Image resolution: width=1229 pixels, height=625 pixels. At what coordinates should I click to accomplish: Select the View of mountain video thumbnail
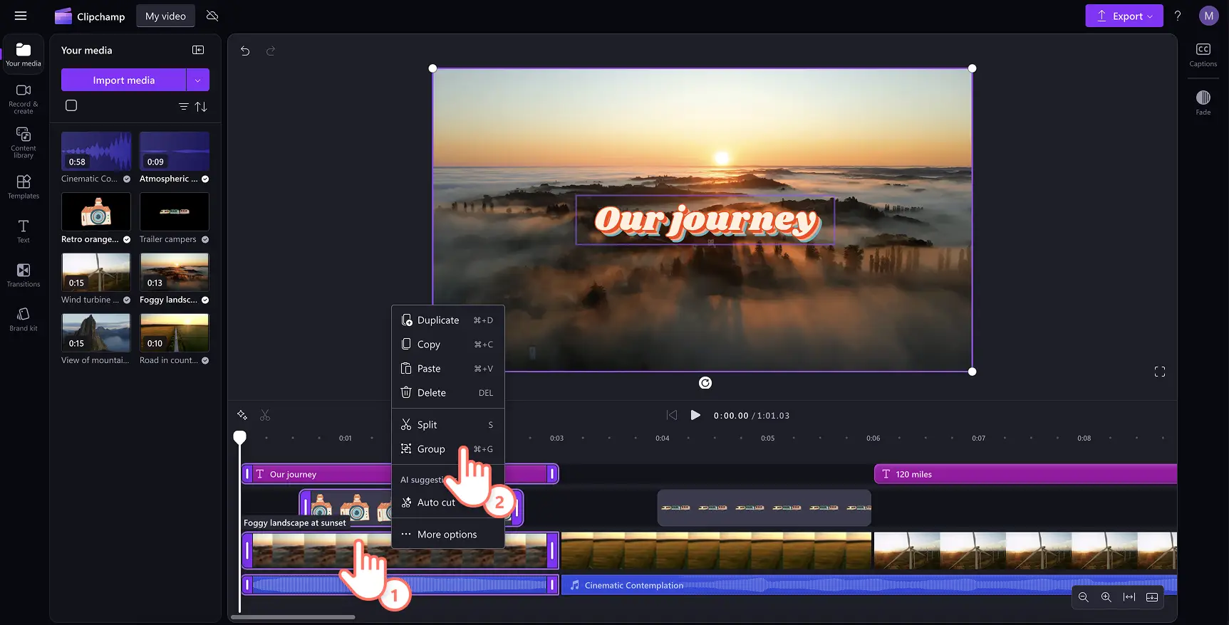96,332
